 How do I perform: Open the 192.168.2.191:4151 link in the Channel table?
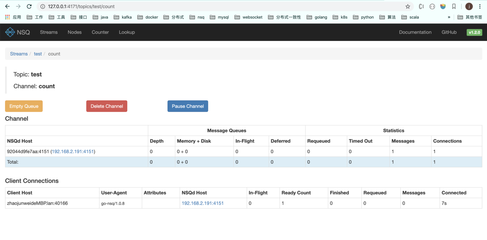(x=73, y=152)
